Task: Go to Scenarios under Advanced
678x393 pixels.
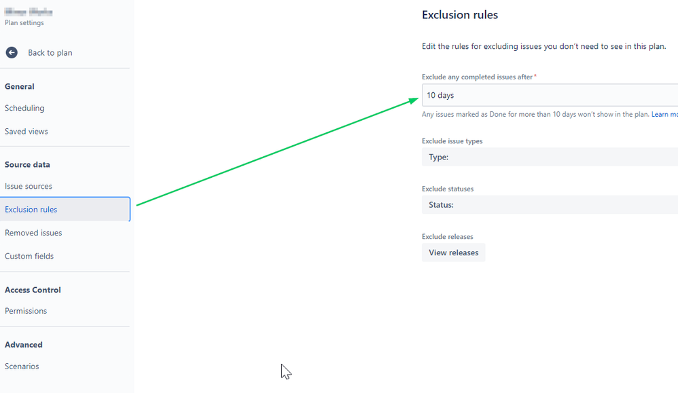Action: [x=22, y=367]
